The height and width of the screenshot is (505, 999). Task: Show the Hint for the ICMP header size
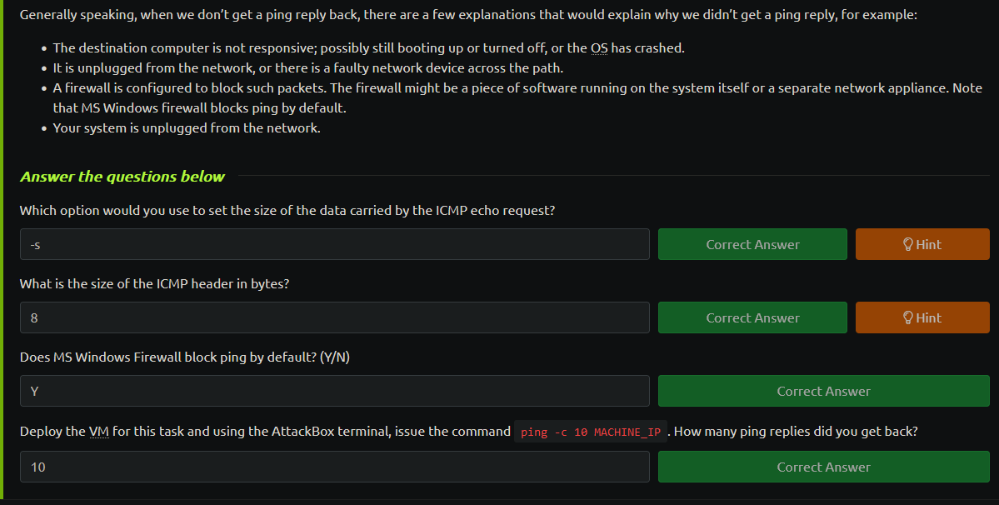click(x=922, y=317)
